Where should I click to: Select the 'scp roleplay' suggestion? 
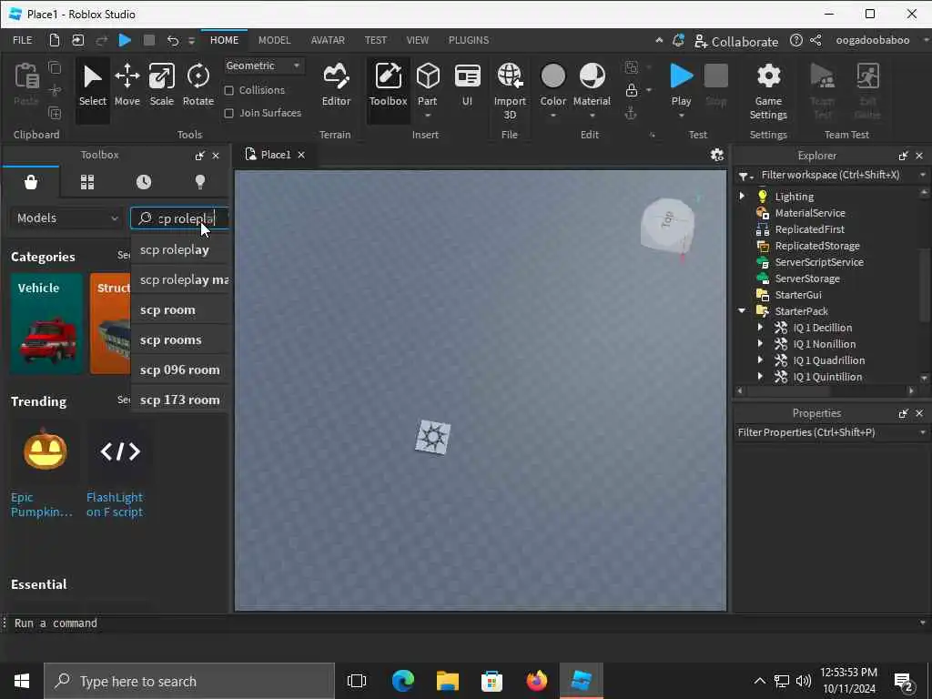(179, 249)
